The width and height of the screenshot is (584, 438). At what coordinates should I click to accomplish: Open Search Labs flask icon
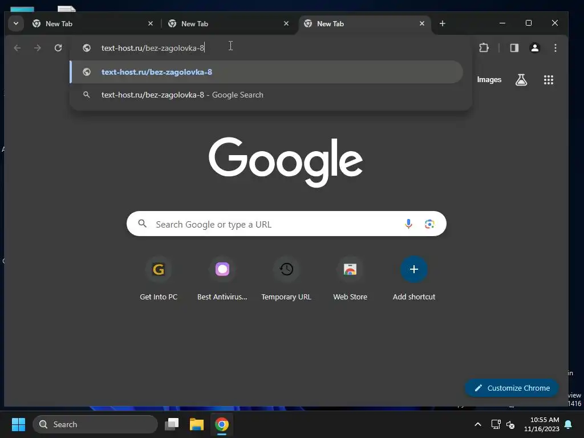521,80
